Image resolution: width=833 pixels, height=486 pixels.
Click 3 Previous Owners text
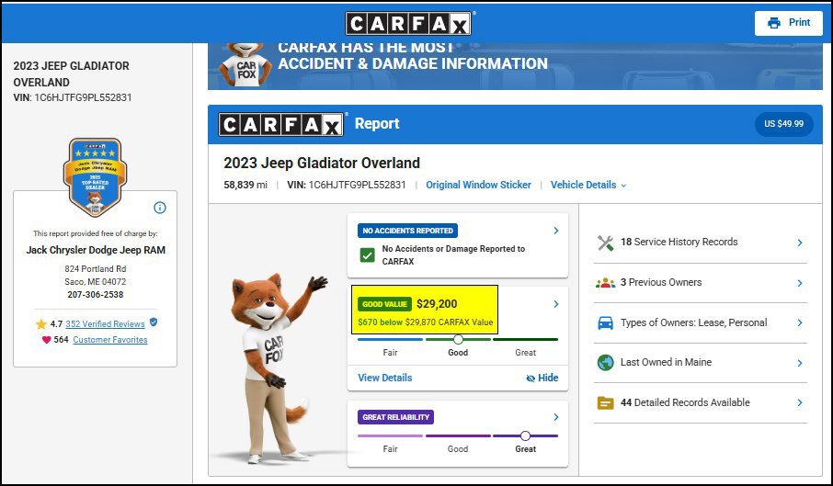pos(661,282)
